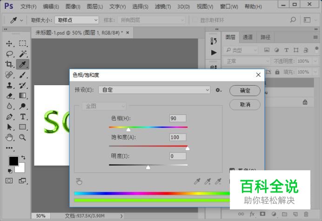The height and width of the screenshot is (221, 322).
Task: Reset default foreground and background colors
Action: (x=10, y=171)
